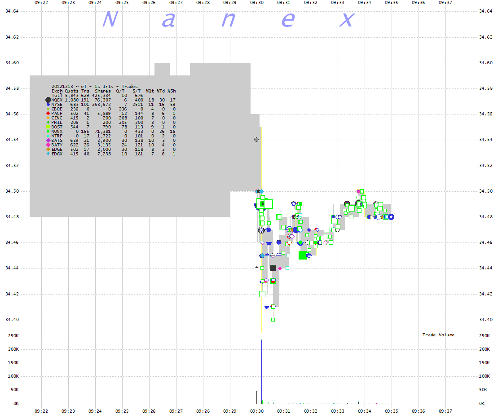Click the '09:22' bottom time axis label

tap(41, 411)
